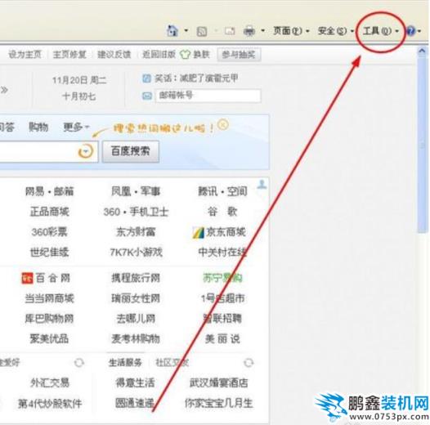Open the 携程旅行网 link

[x=136, y=278]
